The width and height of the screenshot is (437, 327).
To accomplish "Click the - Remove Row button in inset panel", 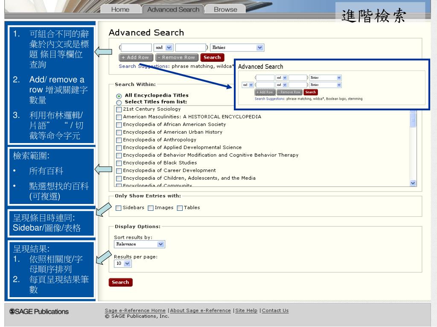I will click(x=290, y=92).
